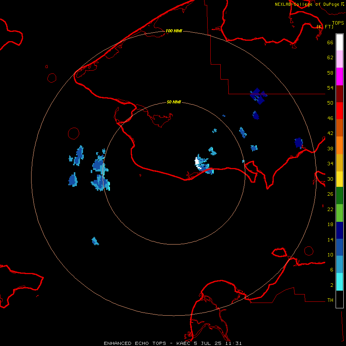
Task: Select the '50 NMI' range ring label
Action: [174, 102]
